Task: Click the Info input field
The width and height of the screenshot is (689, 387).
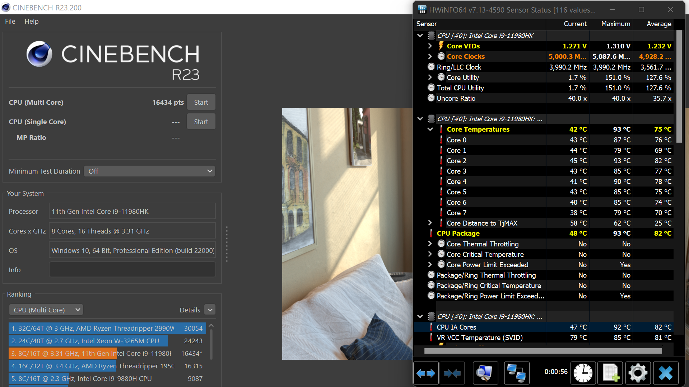Action: tap(132, 270)
